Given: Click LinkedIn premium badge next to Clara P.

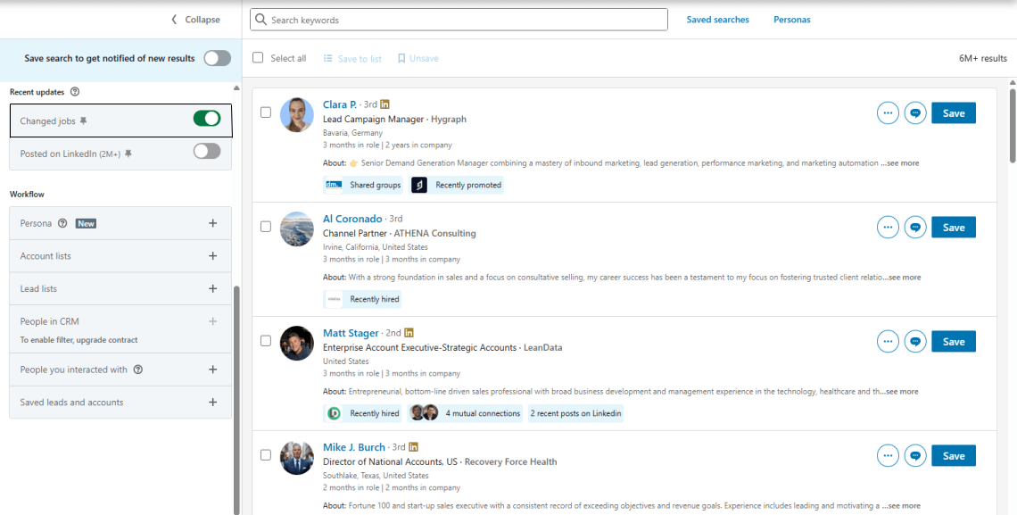Looking at the screenshot, I should click(384, 104).
